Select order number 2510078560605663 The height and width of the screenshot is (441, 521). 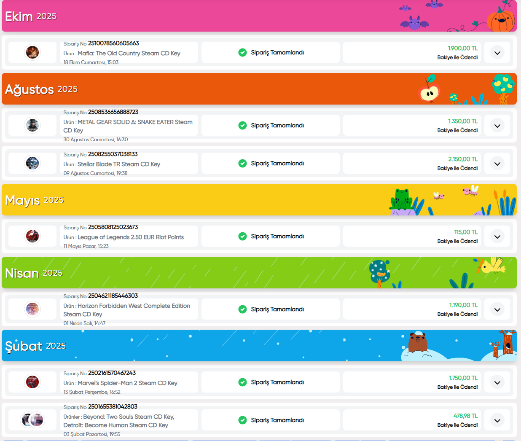113,43
